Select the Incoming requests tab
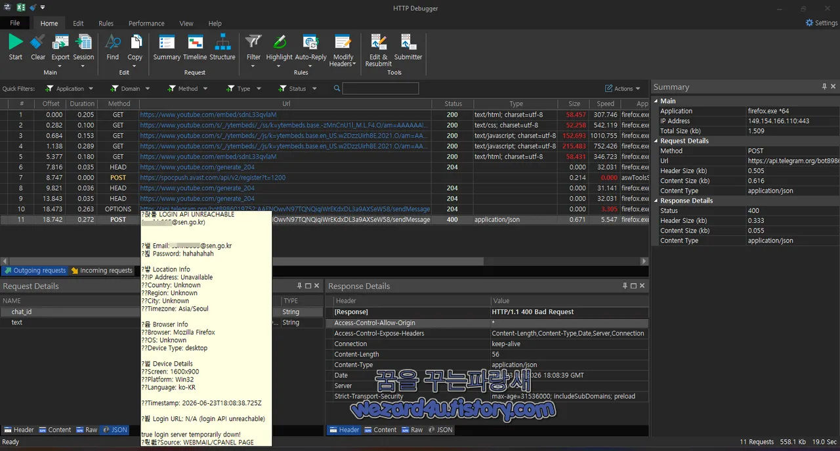The height and width of the screenshot is (451, 840). [x=101, y=270]
